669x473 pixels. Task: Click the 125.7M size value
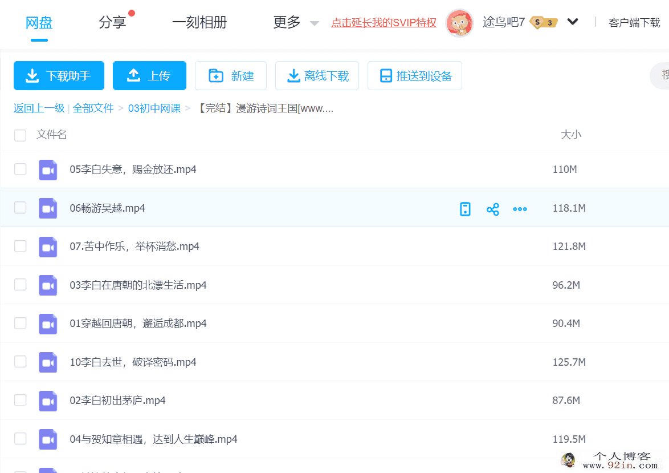point(569,362)
